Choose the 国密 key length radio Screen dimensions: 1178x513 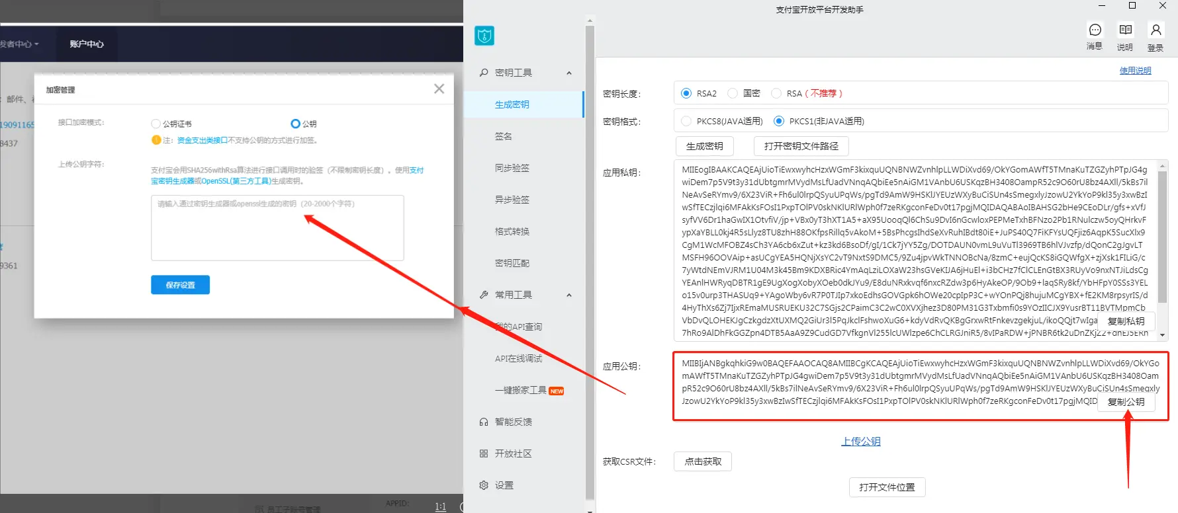click(x=733, y=93)
